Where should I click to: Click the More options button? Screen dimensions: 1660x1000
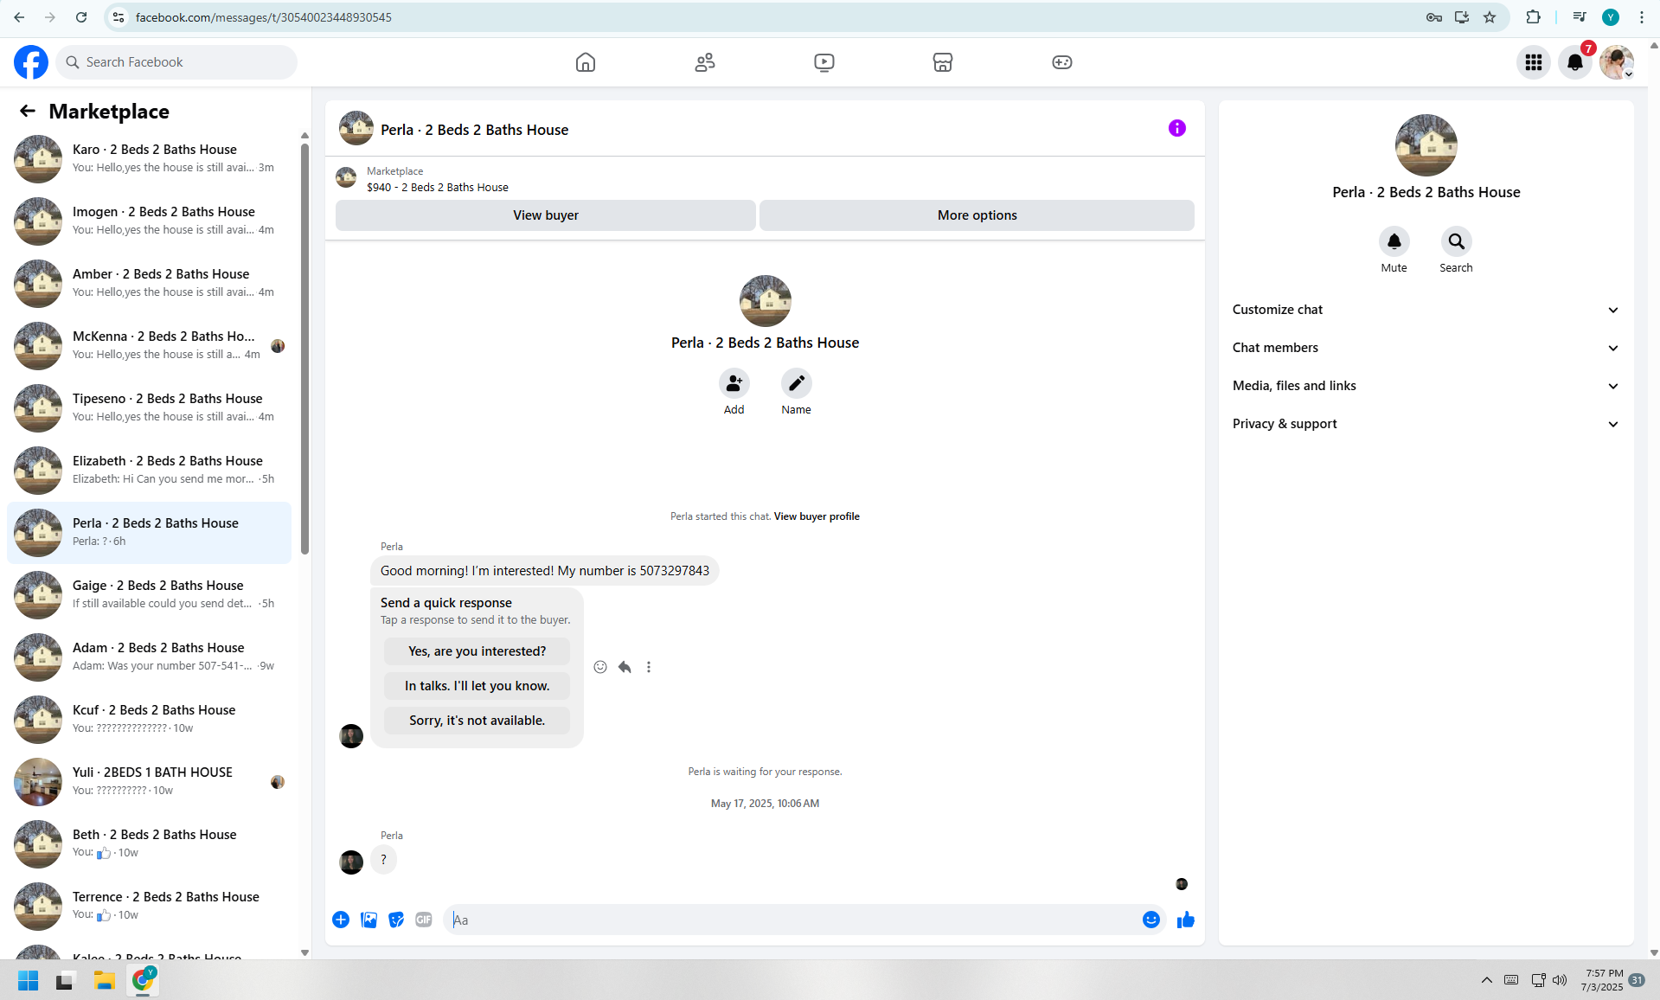pos(977,215)
